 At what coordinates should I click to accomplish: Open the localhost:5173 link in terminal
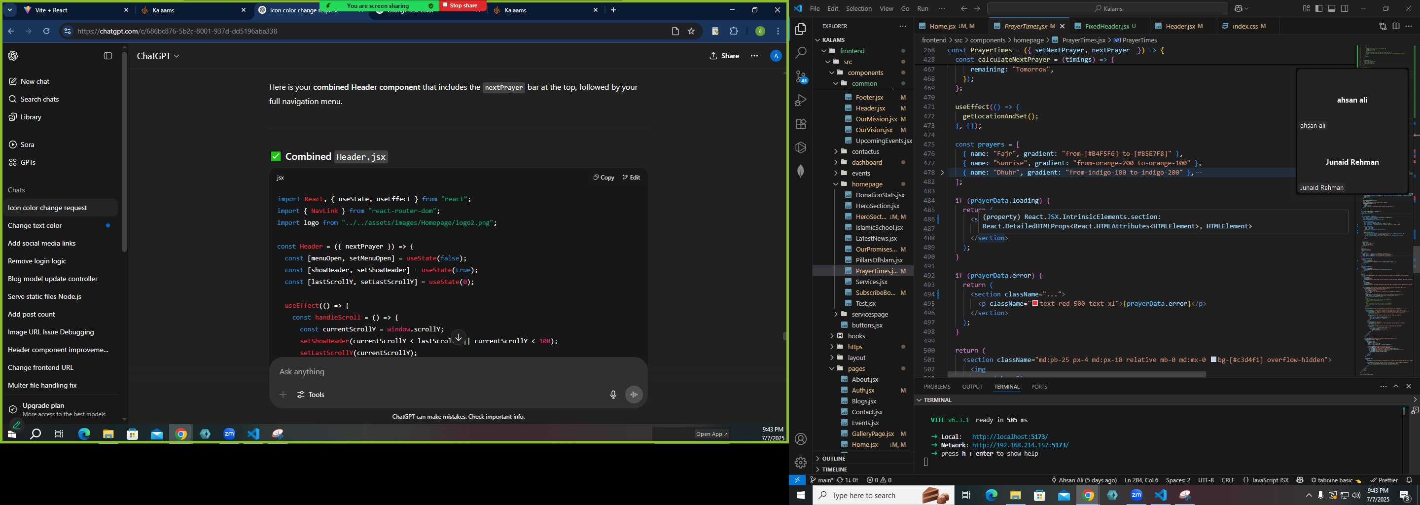tap(1010, 436)
